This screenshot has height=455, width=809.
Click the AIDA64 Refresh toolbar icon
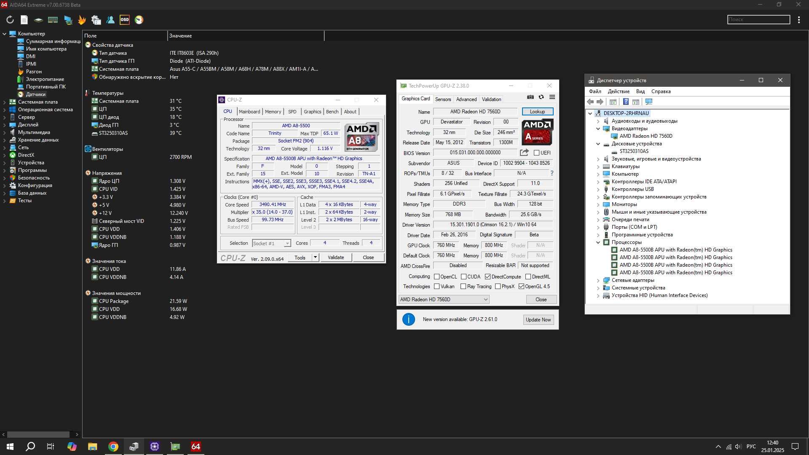pos(10,20)
